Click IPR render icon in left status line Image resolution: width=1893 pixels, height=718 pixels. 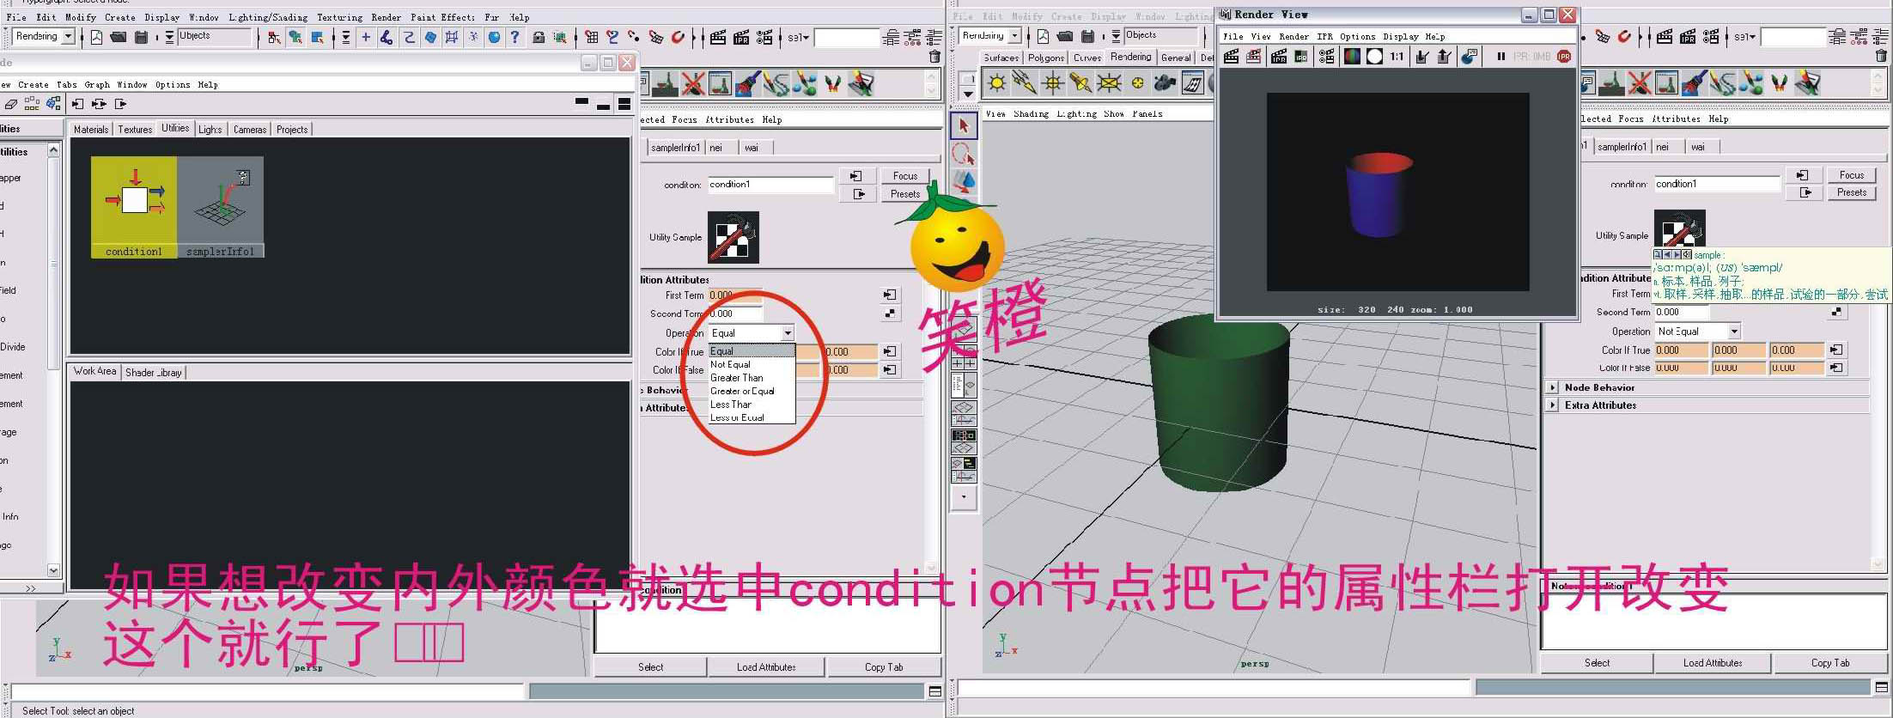(741, 37)
